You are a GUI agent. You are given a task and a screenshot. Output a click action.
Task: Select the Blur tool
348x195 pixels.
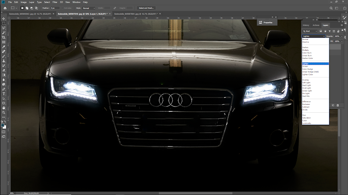tap(3, 80)
